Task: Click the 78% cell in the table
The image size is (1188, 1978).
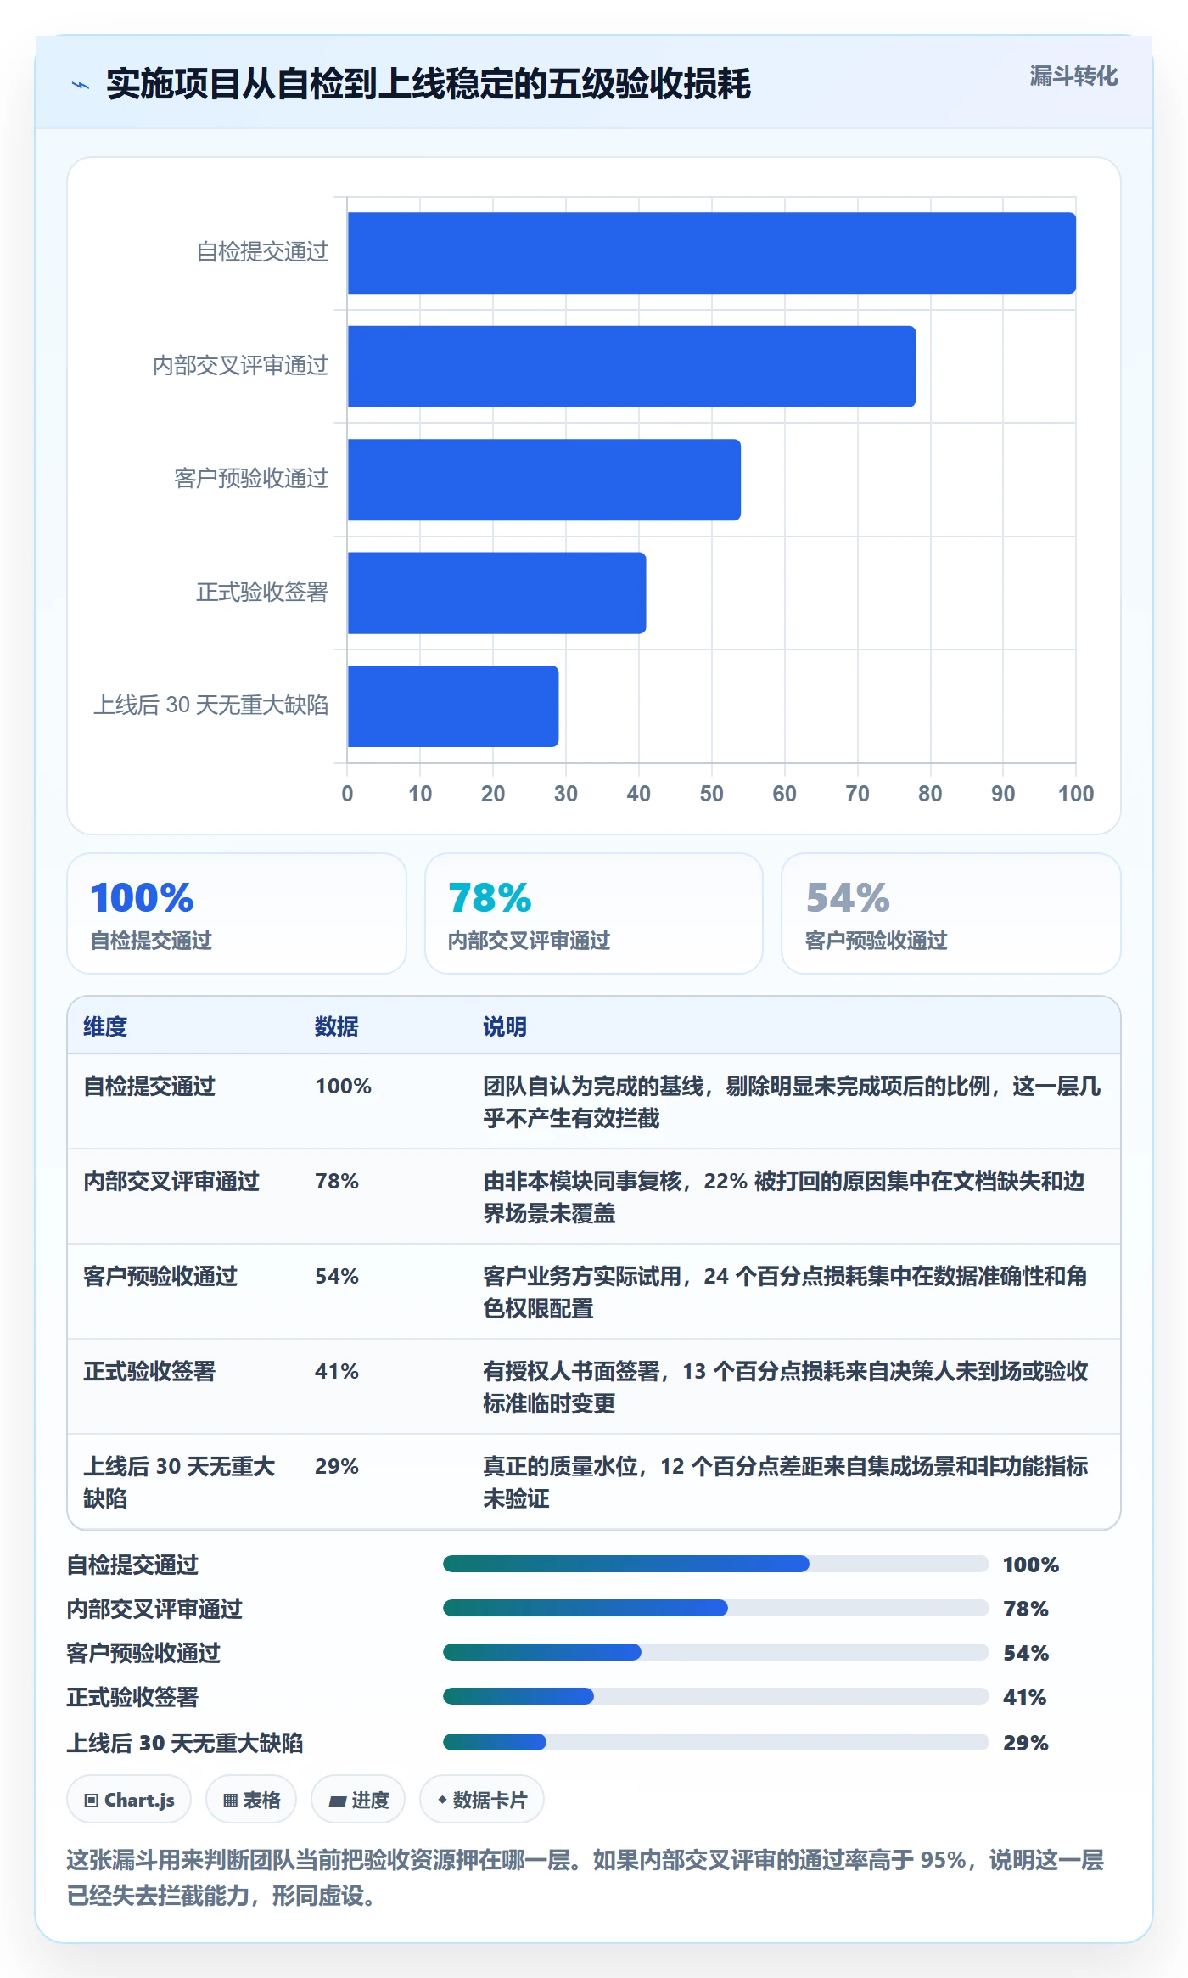Action: click(337, 1181)
